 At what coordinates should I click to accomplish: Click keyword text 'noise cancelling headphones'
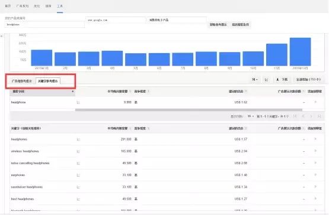click(30, 163)
